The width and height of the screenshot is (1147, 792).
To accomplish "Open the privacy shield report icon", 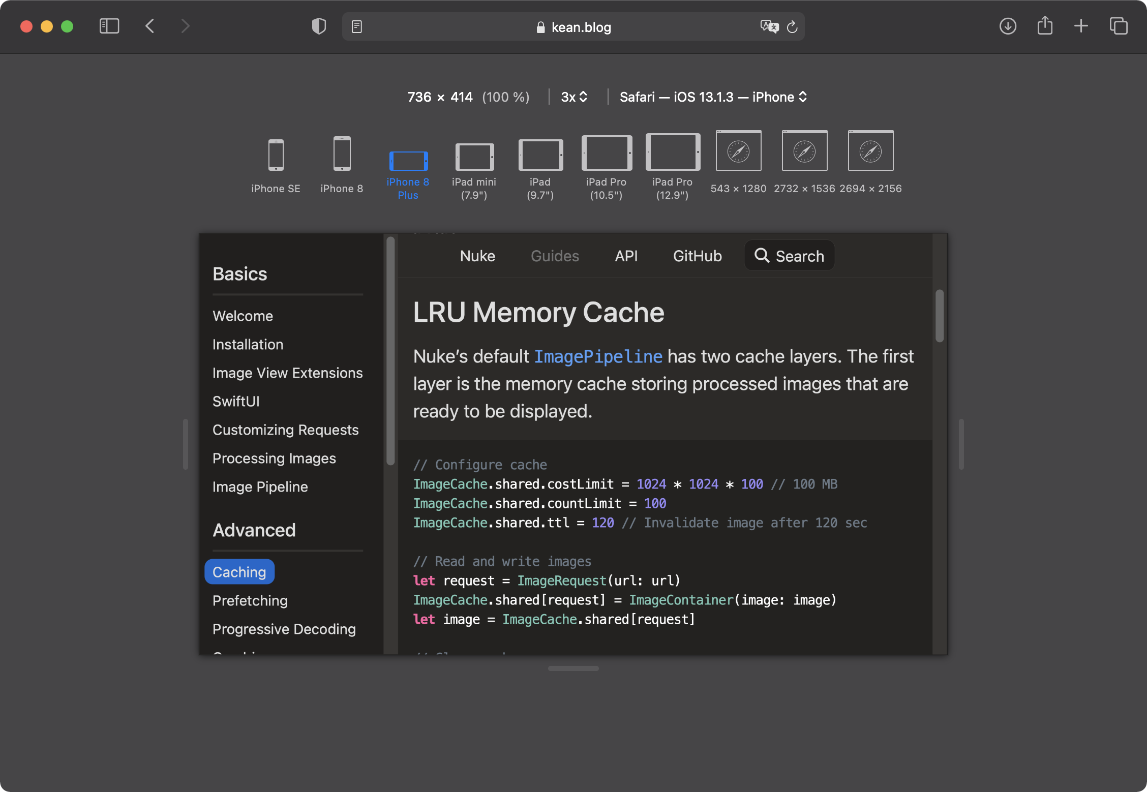I will point(319,26).
